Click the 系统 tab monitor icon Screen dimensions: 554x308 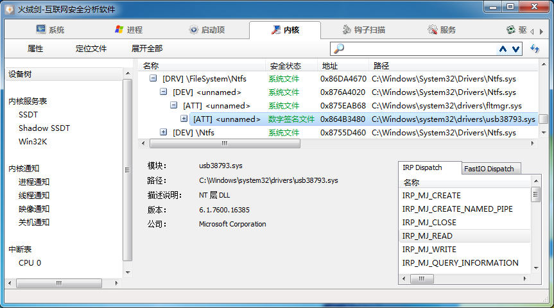41,30
